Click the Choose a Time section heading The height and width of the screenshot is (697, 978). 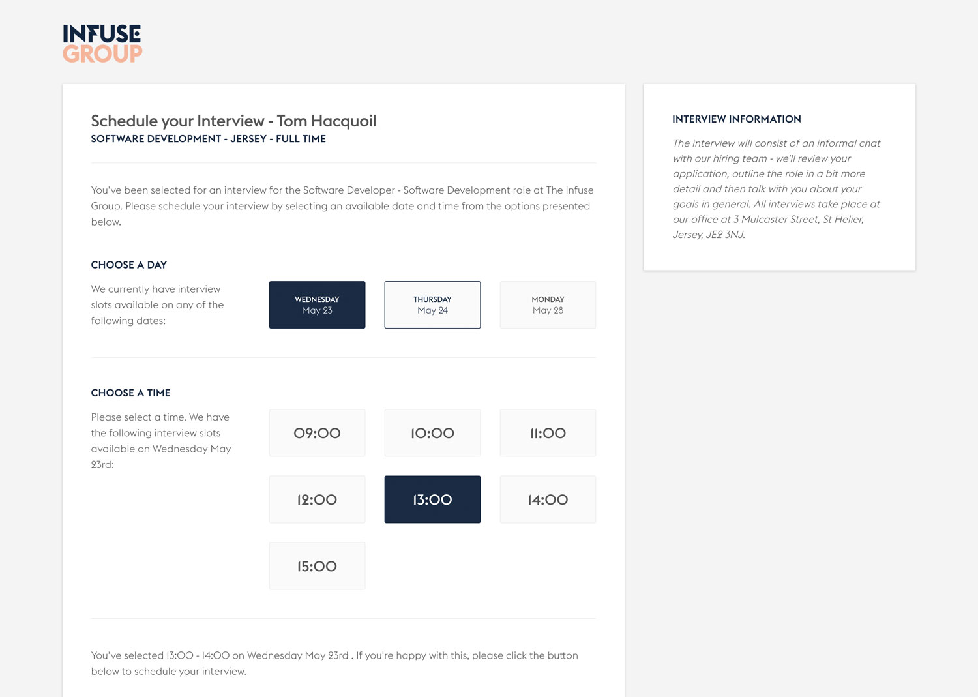130,393
